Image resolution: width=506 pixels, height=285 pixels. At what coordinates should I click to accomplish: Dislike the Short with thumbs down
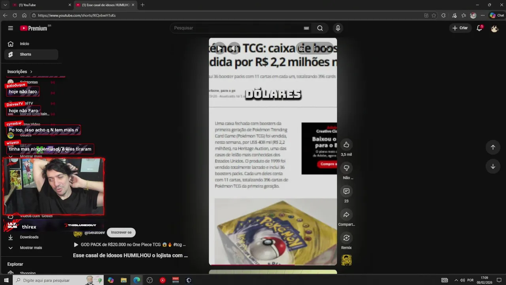[x=346, y=168]
